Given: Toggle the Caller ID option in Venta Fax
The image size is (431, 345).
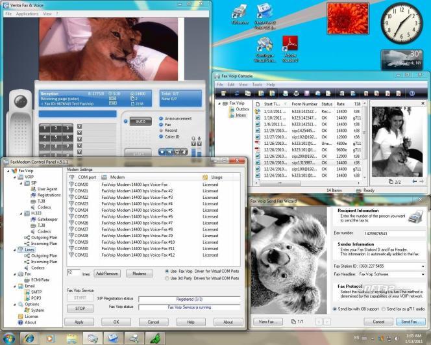Looking at the screenshot, I should pos(161,136).
